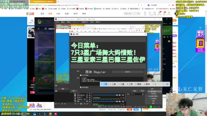Screen dimensions: 207x116
Task: Uncheck the 启用抗锯齿 checkbox
Action: point(81,87)
